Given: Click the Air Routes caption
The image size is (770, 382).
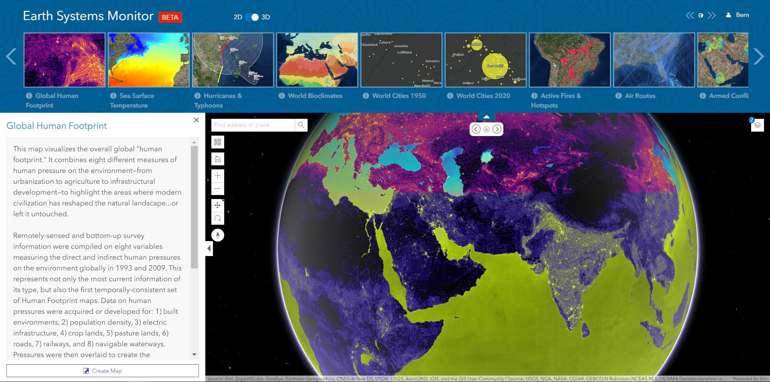Looking at the screenshot, I should coord(640,95).
